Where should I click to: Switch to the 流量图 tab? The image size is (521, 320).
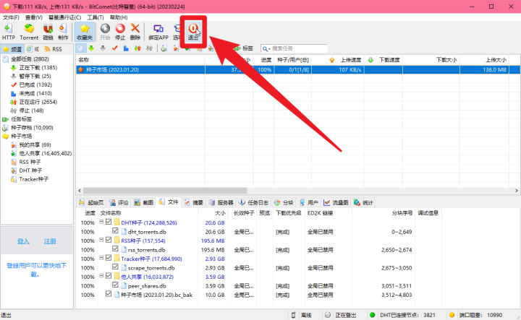(x=336, y=202)
